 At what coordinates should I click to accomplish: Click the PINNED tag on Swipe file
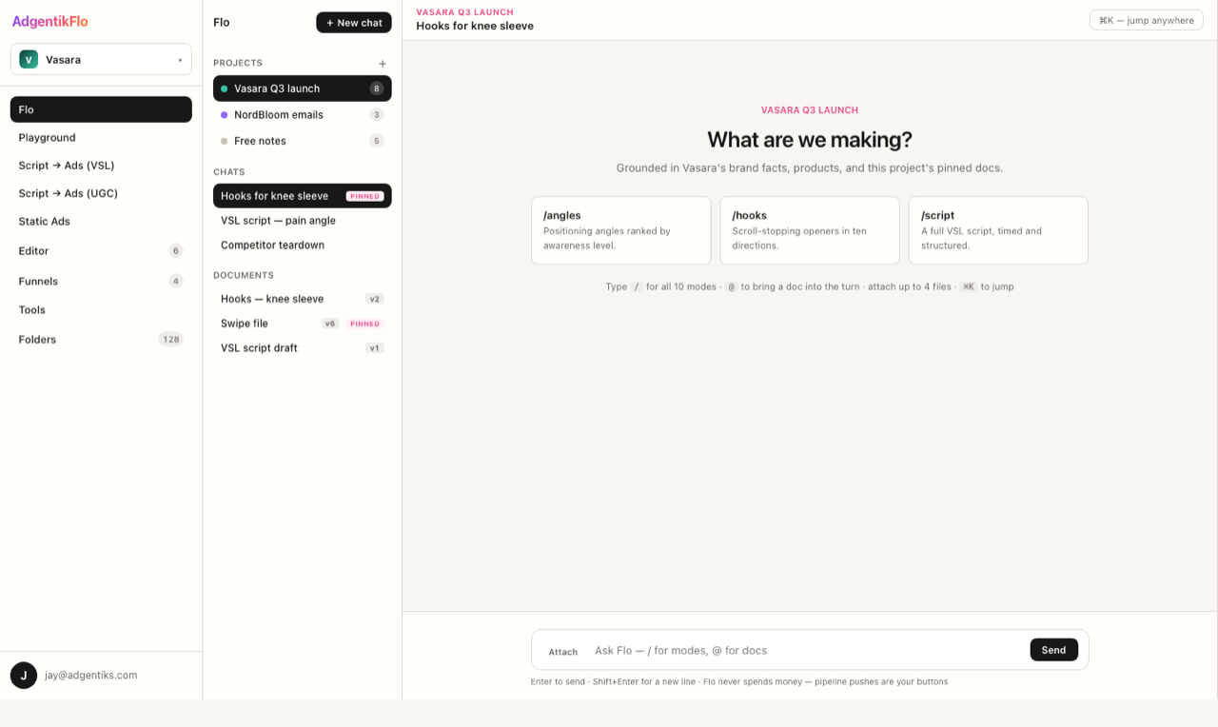point(365,324)
